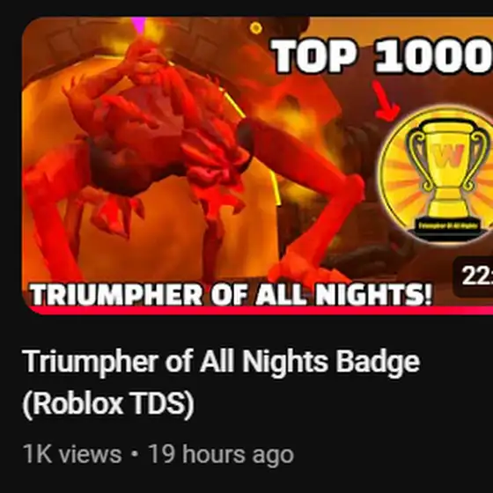493x493 pixels.
Task: Click the TOP 1000 text overlay
Action: click(x=382, y=56)
